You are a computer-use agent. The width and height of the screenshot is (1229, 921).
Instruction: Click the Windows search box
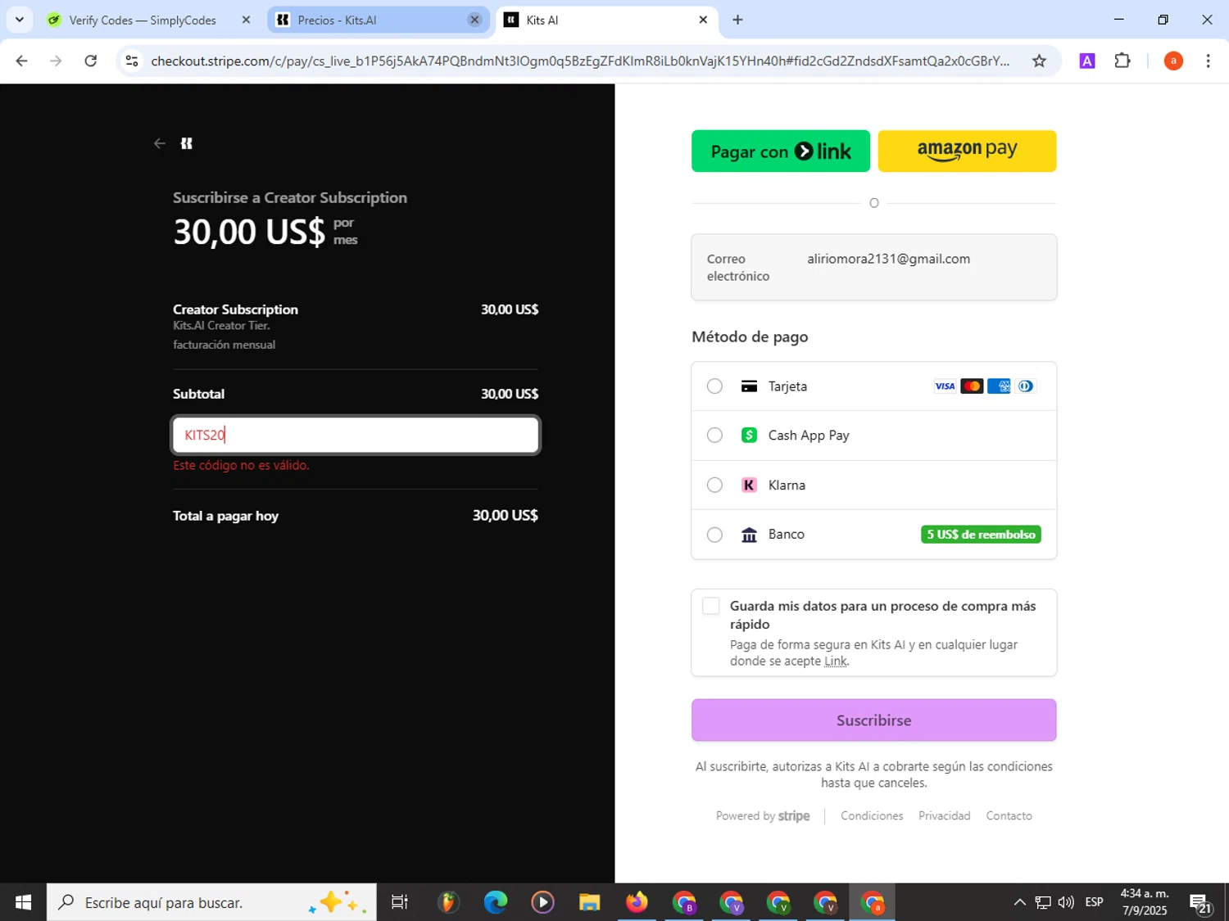[x=211, y=902]
